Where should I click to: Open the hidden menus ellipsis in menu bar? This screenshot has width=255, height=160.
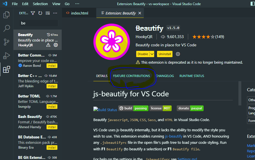[77, 4]
